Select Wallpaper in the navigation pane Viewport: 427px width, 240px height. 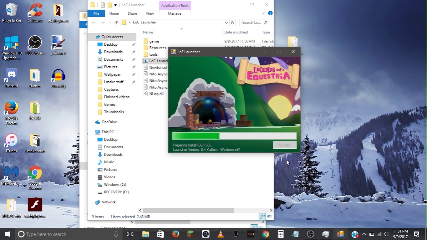(x=112, y=74)
